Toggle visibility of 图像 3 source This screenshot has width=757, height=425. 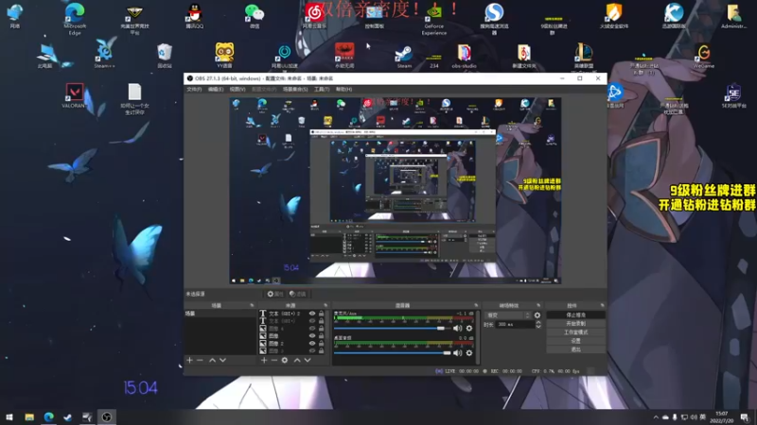pyautogui.click(x=312, y=350)
